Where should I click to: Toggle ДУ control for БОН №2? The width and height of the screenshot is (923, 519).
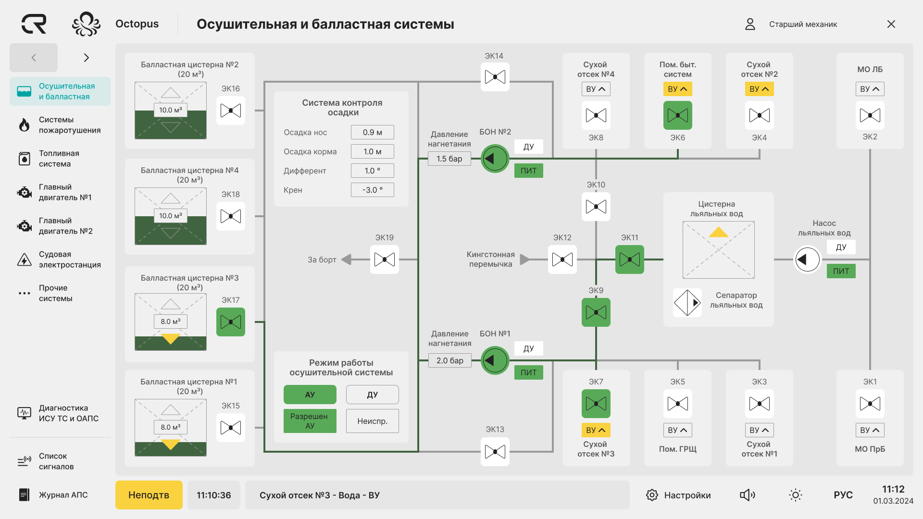(x=529, y=147)
